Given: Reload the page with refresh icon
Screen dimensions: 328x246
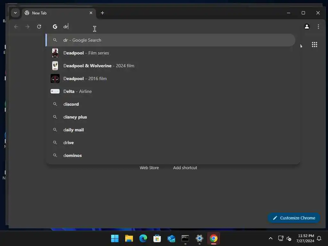Looking at the screenshot, I should point(39,27).
